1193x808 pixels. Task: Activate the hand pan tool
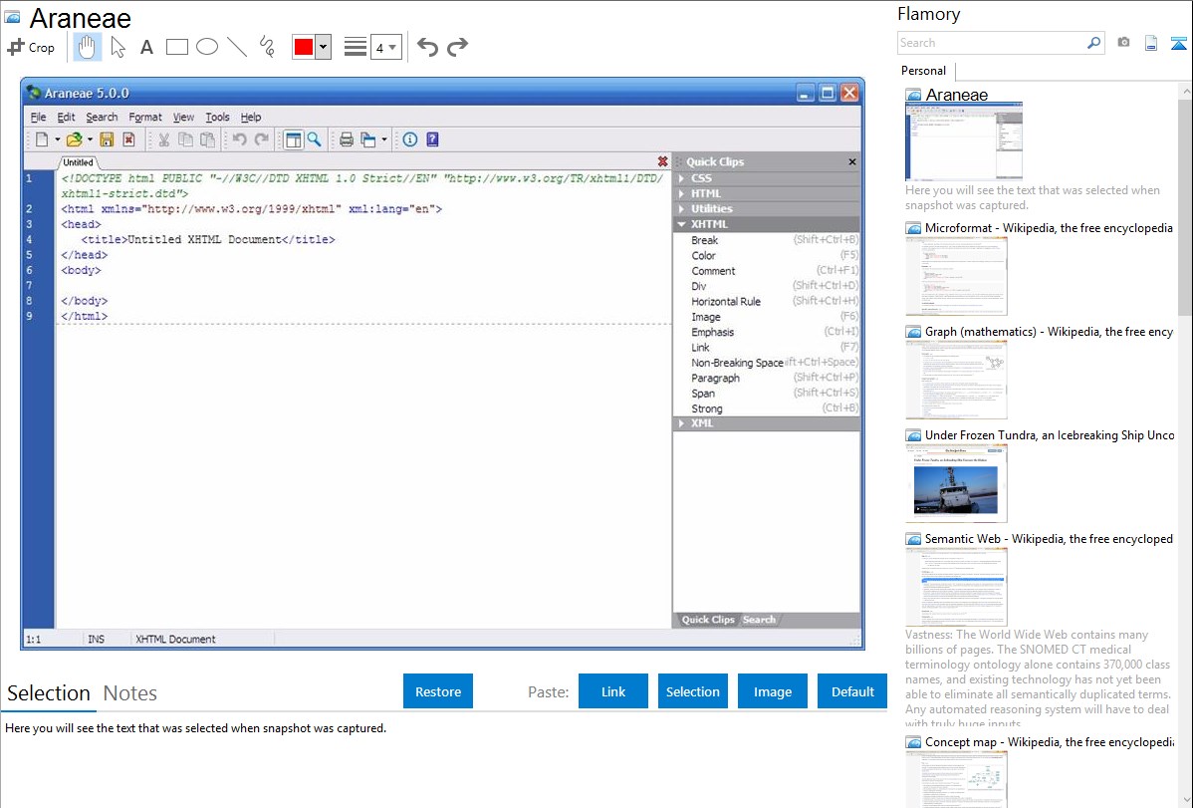(x=87, y=47)
